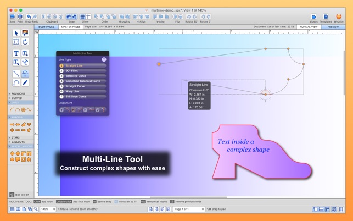Select Wavy Line line type

pyautogui.click(x=82, y=91)
